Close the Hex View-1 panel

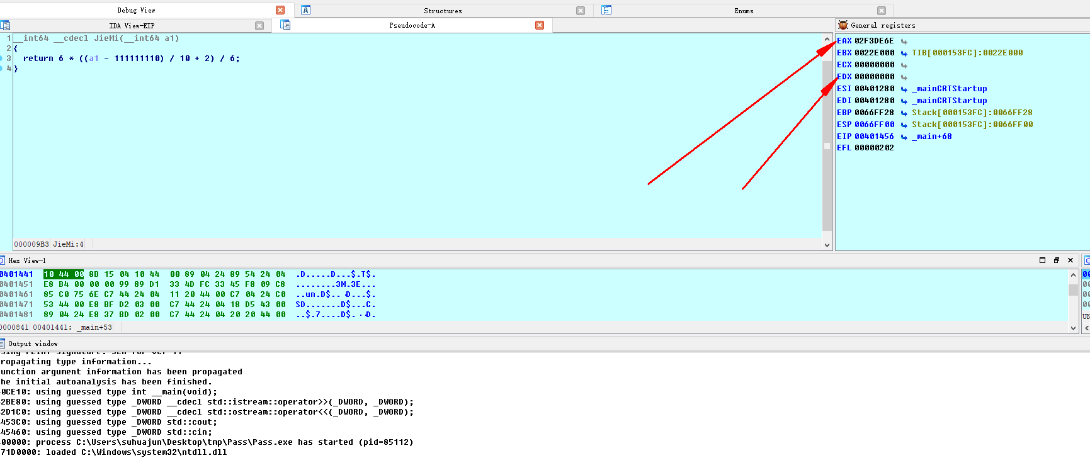coord(1070,260)
